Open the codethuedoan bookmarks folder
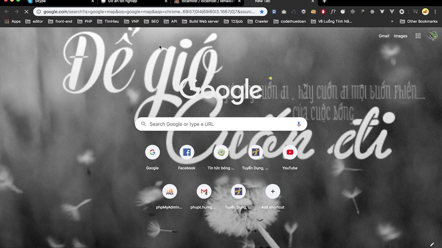 pos(290,21)
